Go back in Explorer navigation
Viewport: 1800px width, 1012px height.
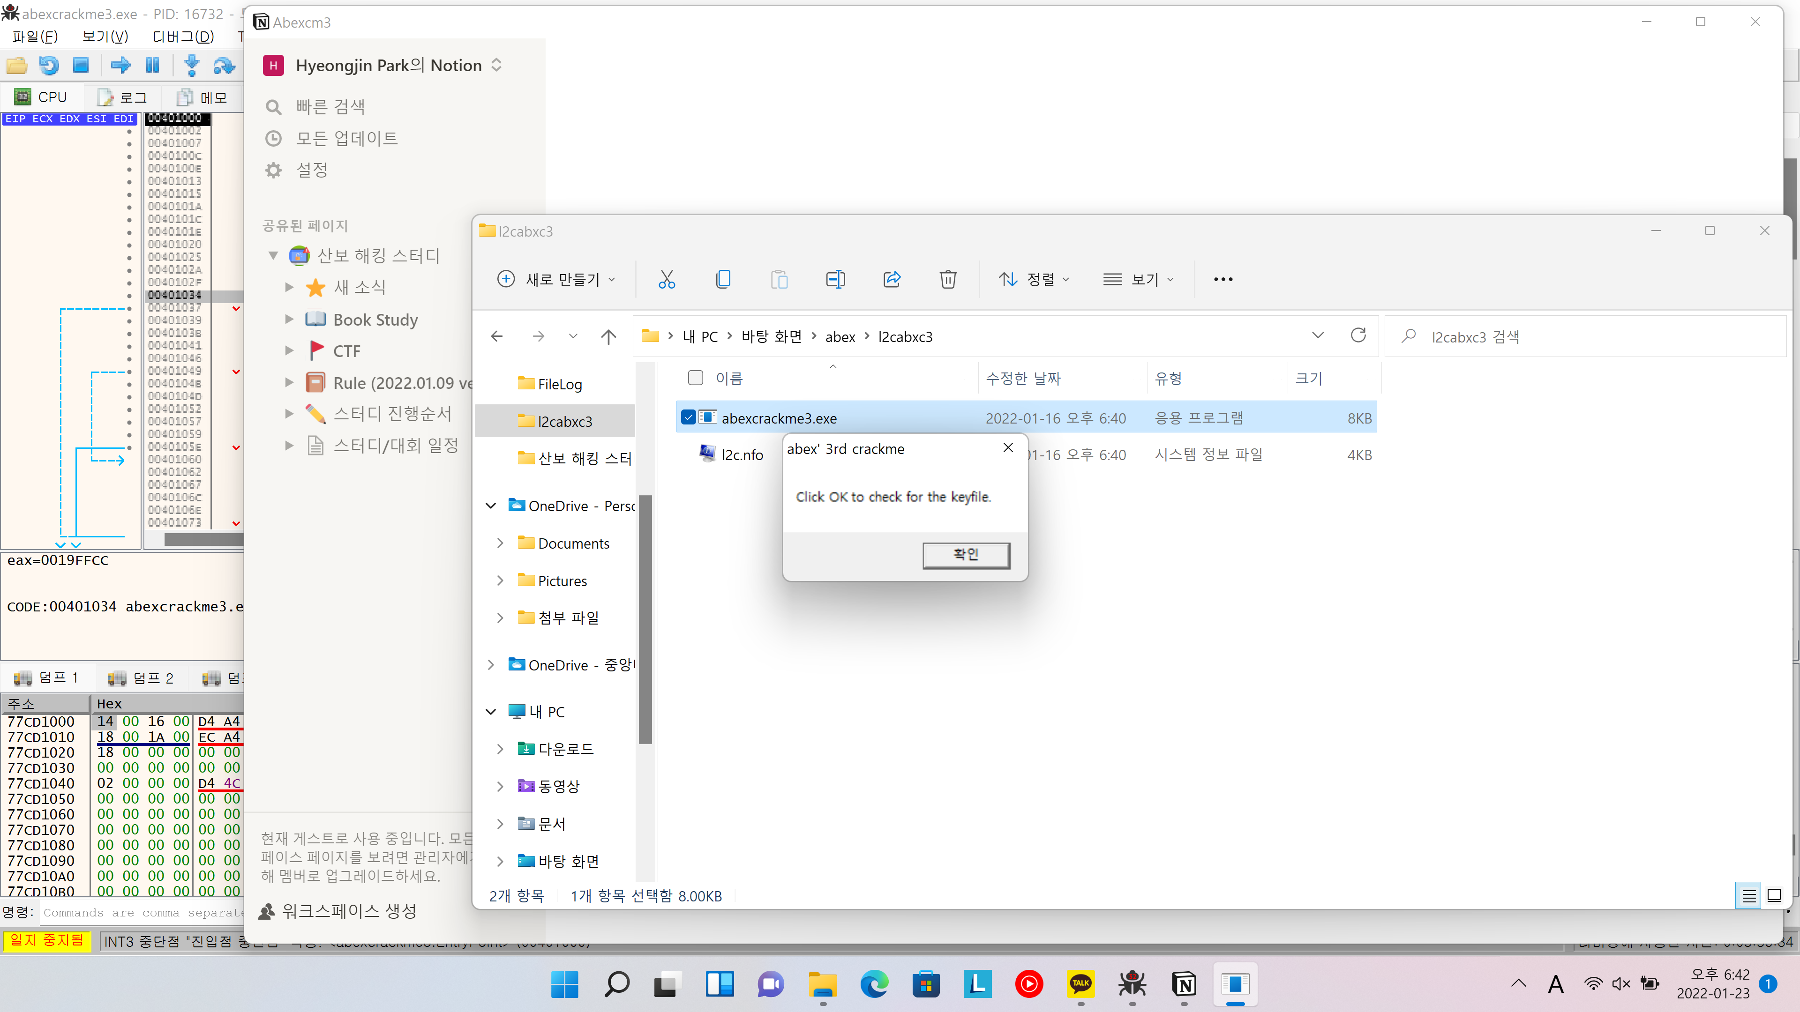point(497,337)
